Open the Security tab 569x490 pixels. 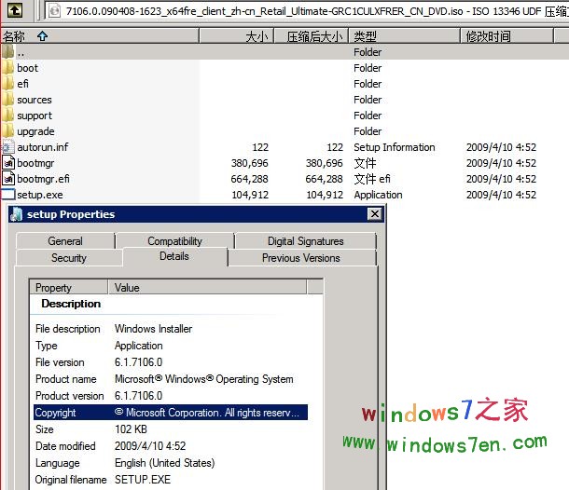69,258
